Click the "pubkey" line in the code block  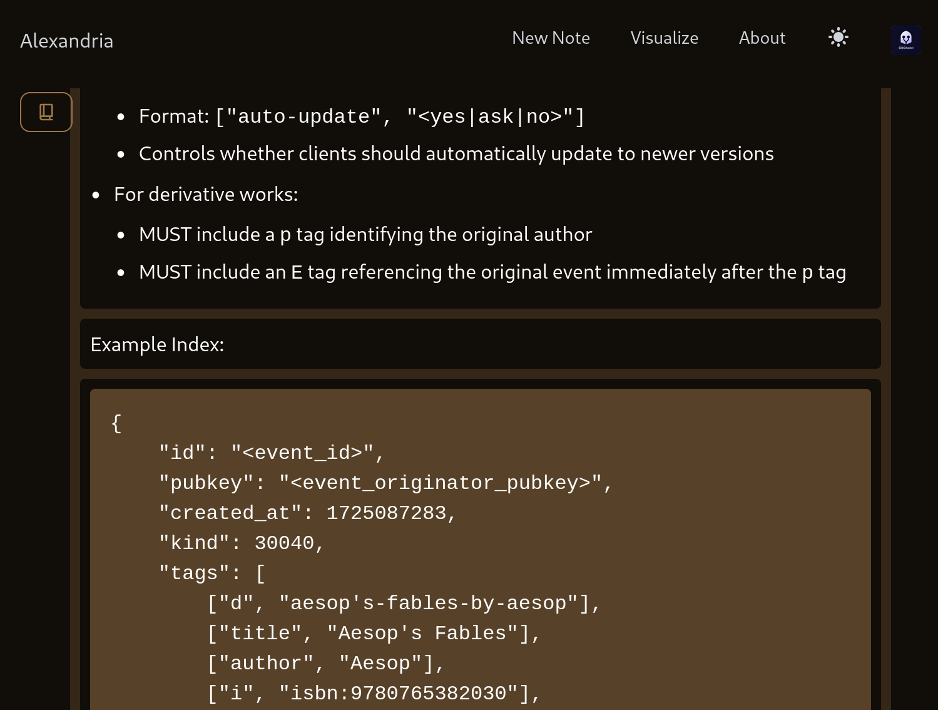point(385,483)
